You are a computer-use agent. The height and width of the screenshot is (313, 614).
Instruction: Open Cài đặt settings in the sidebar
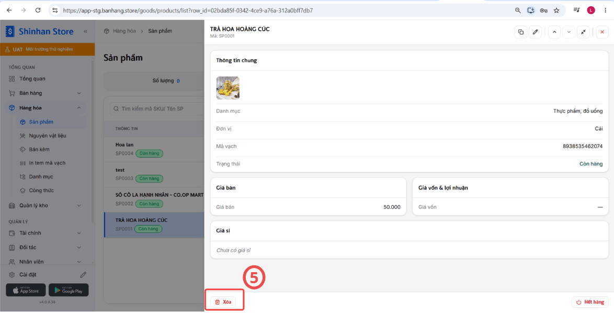coord(27,275)
